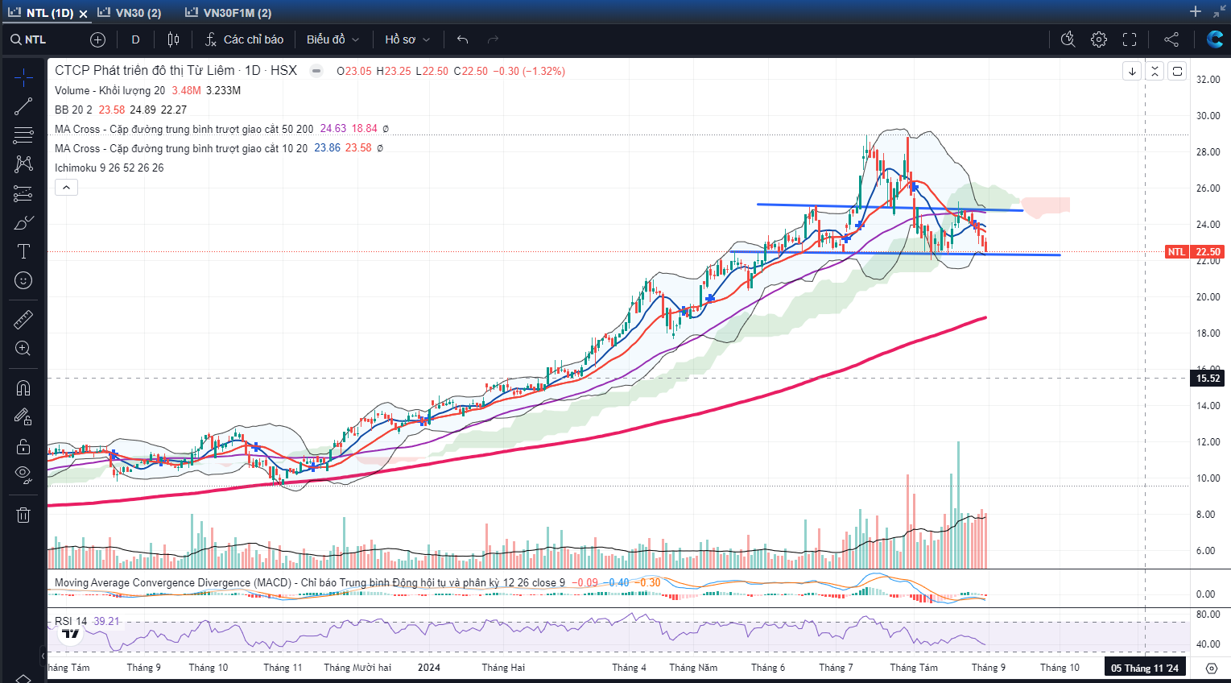Select the MA Cross 10 20 legend
The image size is (1231, 683).
[x=181, y=148]
